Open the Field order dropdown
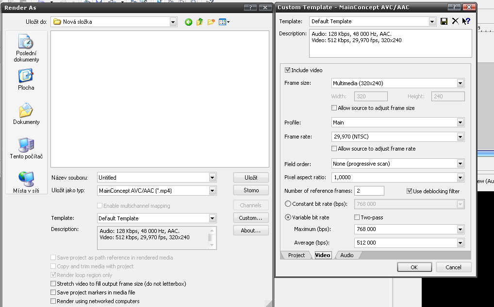494x307 pixels. pyautogui.click(x=461, y=164)
